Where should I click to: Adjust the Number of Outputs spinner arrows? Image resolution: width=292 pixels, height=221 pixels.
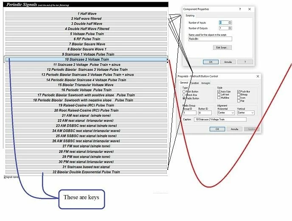[230, 28]
